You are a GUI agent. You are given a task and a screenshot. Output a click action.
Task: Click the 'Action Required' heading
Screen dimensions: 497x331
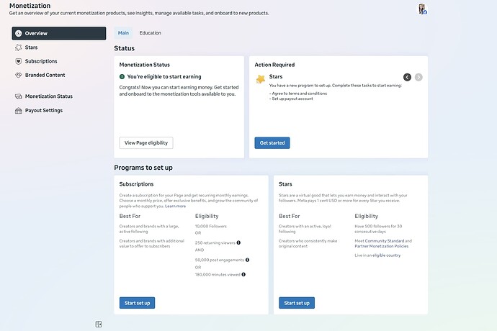point(274,65)
